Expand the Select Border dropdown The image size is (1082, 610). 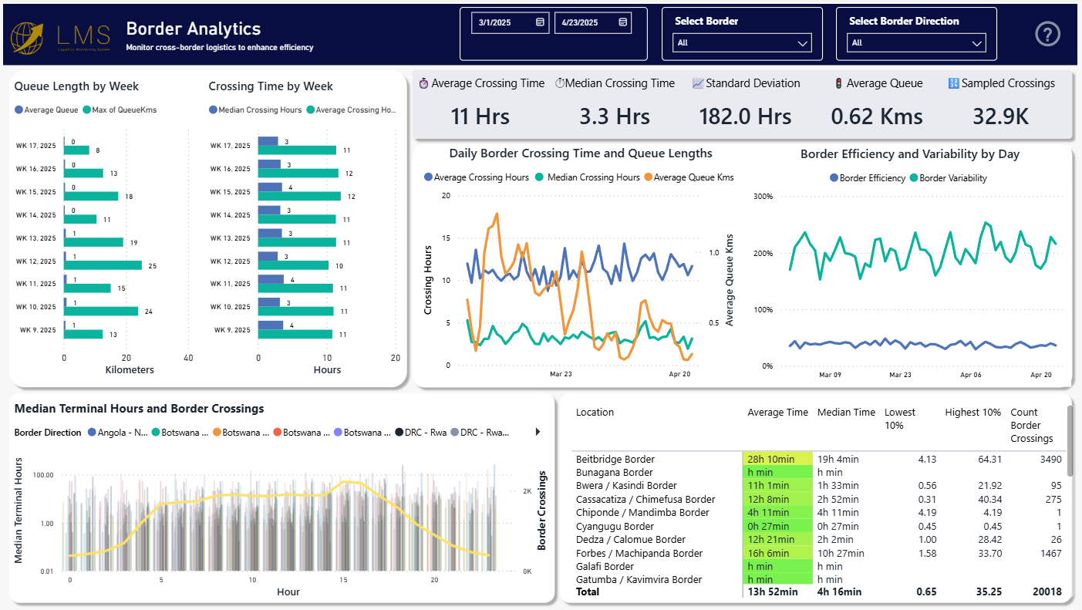pyautogui.click(x=802, y=43)
